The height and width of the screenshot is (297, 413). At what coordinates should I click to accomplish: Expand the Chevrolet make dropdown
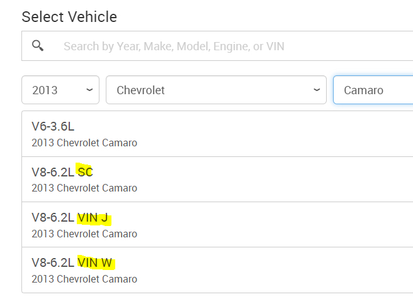pyautogui.click(x=216, y=90)
